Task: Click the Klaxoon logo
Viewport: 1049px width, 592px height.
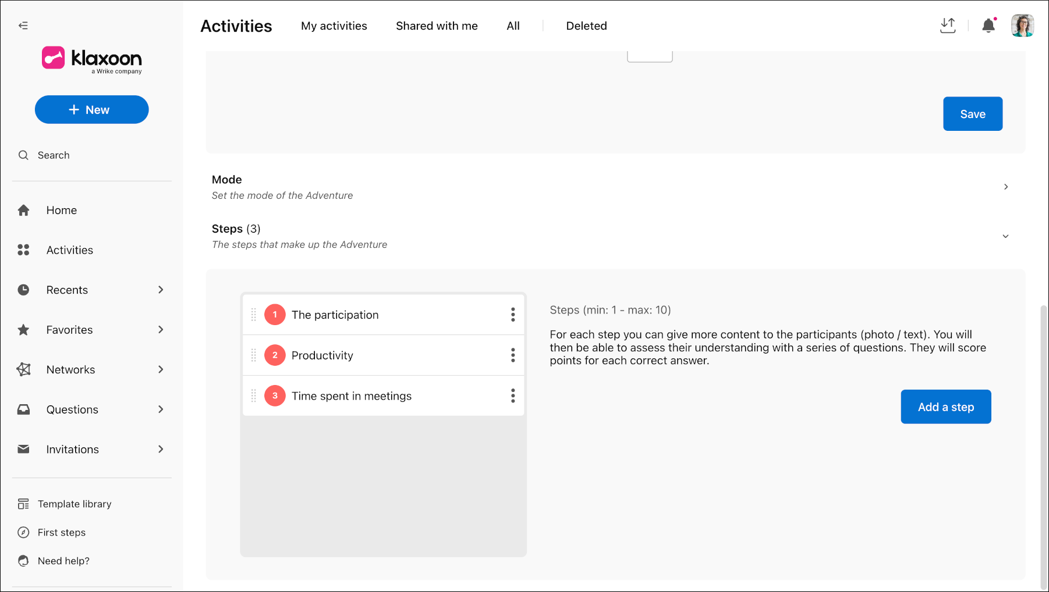Action: [92, 59]
